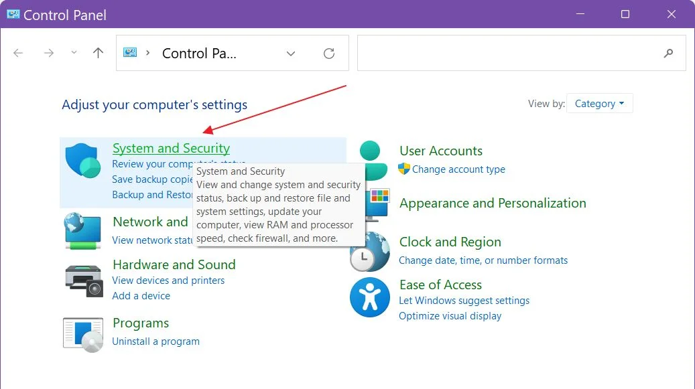The image size is (695, 389).
Task: Close the Control Panel window
Action: click(672, 14)
